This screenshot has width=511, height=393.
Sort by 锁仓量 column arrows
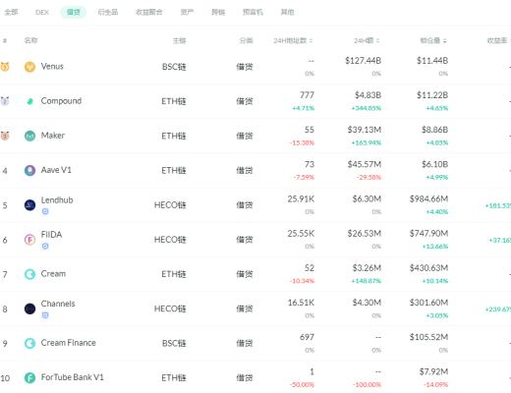(444, 40)
